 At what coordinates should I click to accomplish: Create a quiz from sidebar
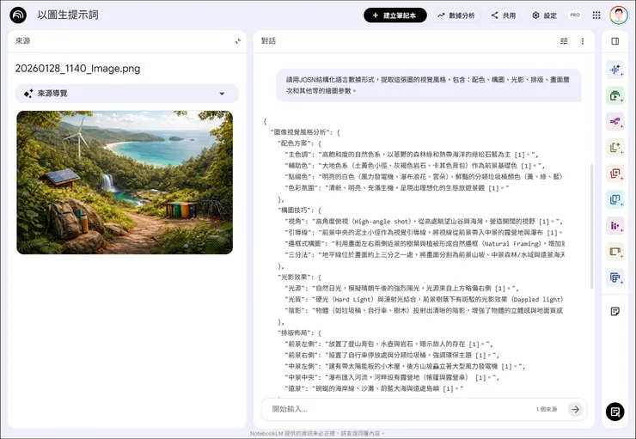(615, 199)
